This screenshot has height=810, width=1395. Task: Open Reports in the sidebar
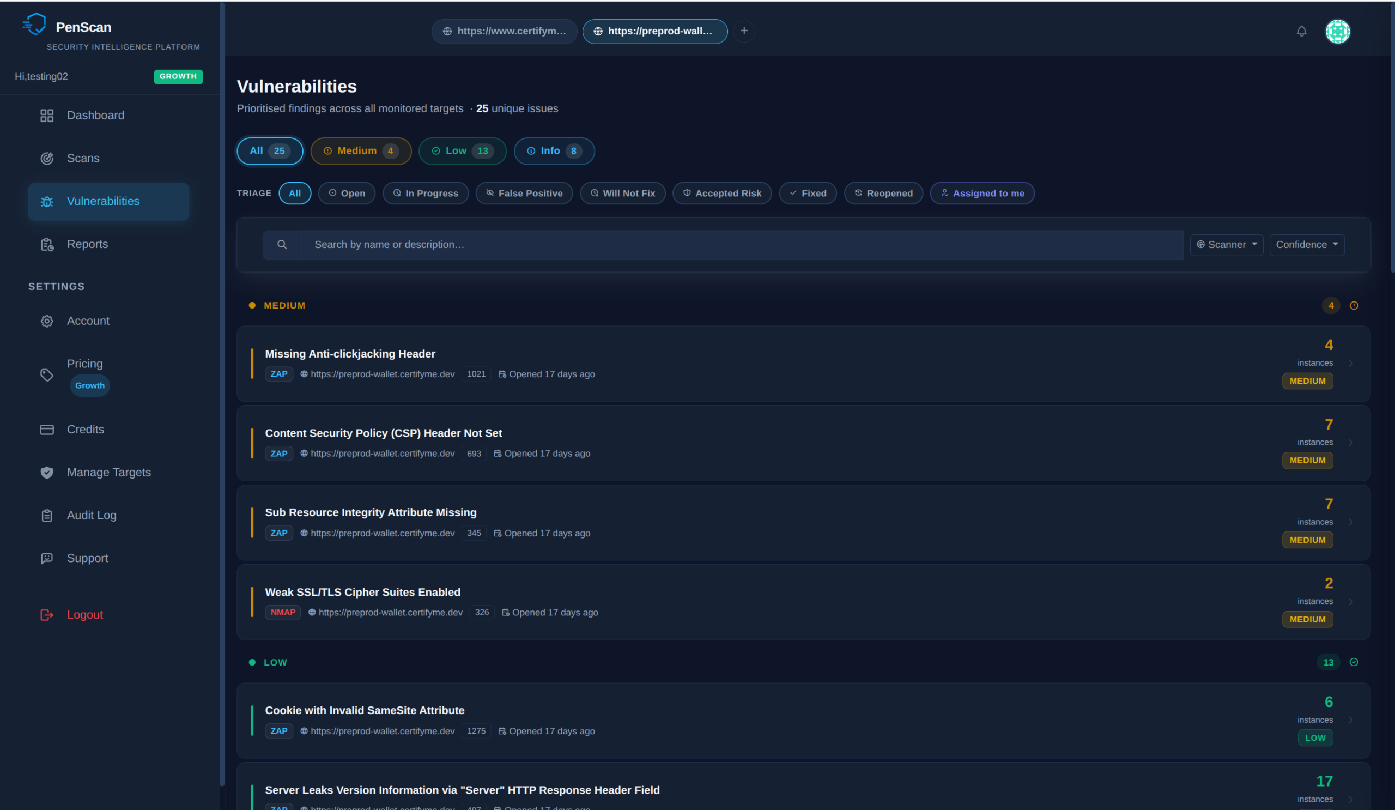[x=108, y=244]
